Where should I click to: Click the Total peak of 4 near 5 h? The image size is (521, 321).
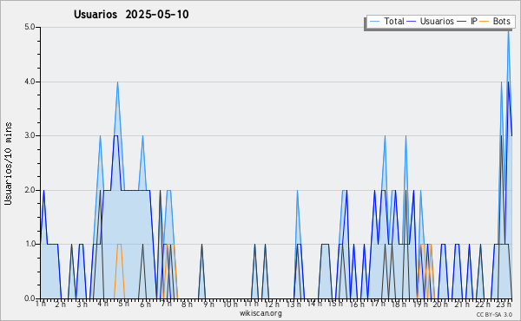click(x=117, y=83)
